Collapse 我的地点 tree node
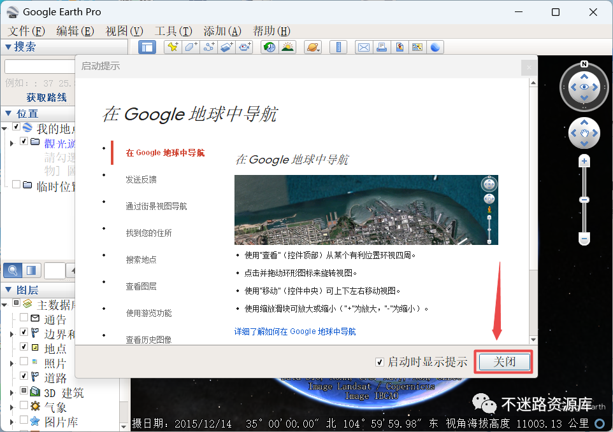613x432 pixels. (4, 129)
